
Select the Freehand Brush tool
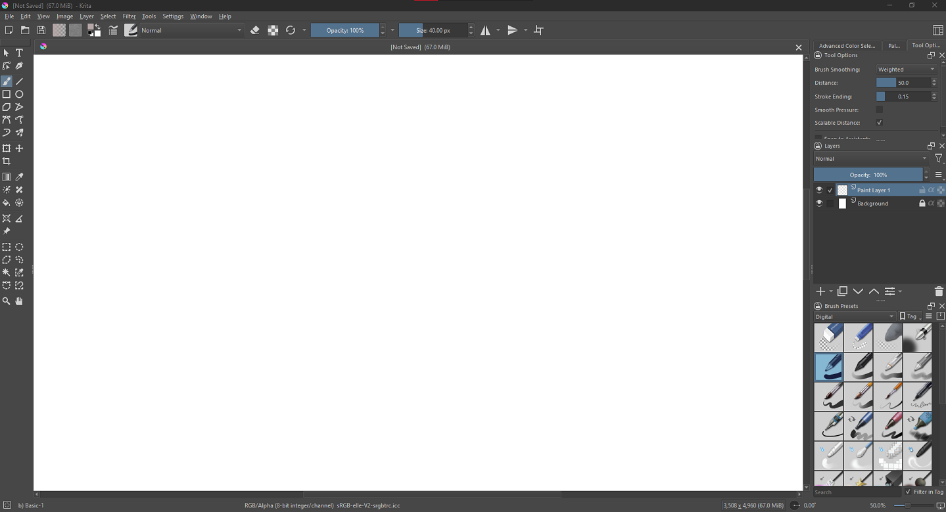[x=7, y=81]
